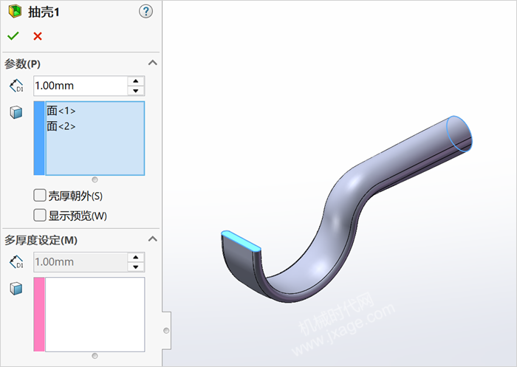Click the D1 thickness icon under 参数
The height and width of the screenshot is (367, 517).
pos(16,86)
